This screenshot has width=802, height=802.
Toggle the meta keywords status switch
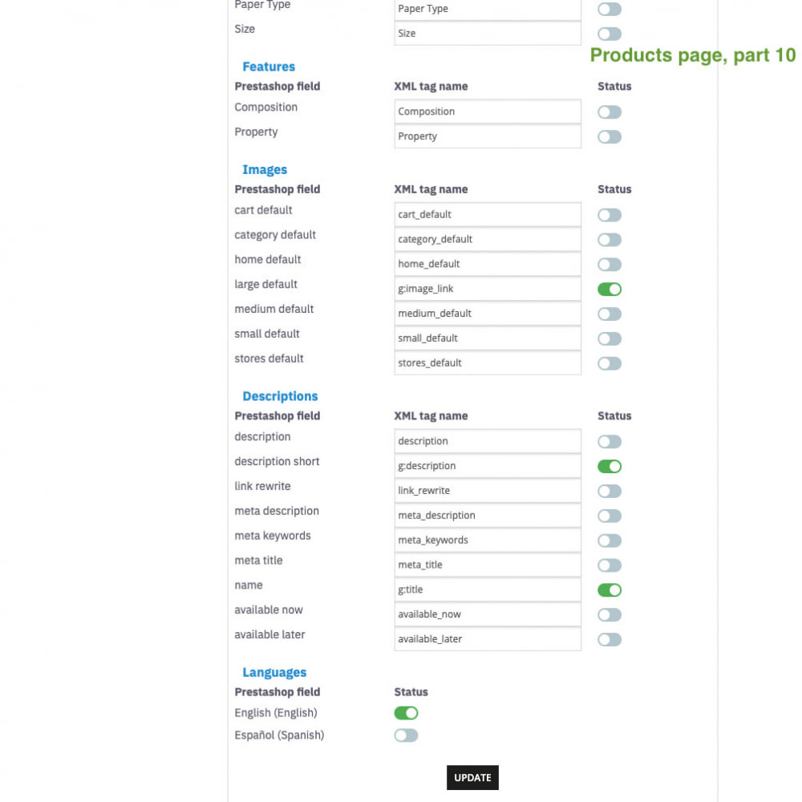pos(610,541)
